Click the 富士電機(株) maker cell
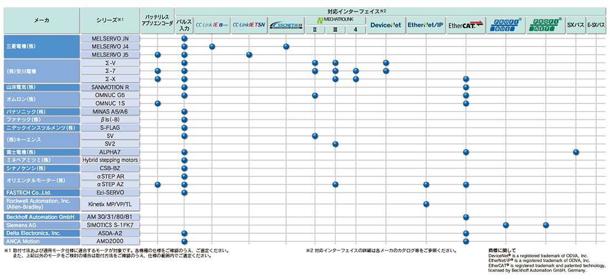Viewport: 610px width, 279px height. [42, 152]
